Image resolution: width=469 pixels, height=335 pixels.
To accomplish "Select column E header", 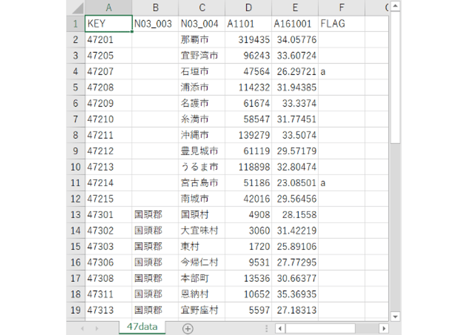I will 295,8.
